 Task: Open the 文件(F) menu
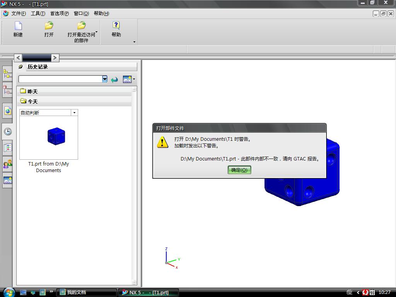pyautogui.click(x=19, y=14)
